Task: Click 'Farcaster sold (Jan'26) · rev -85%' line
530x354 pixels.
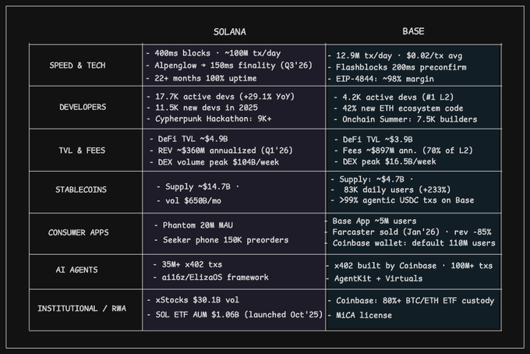Action: tap(408, 232)
